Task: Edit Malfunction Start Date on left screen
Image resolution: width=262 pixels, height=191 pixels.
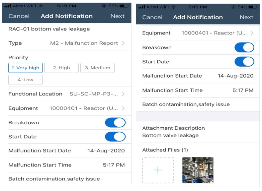Action: (66, 151)
